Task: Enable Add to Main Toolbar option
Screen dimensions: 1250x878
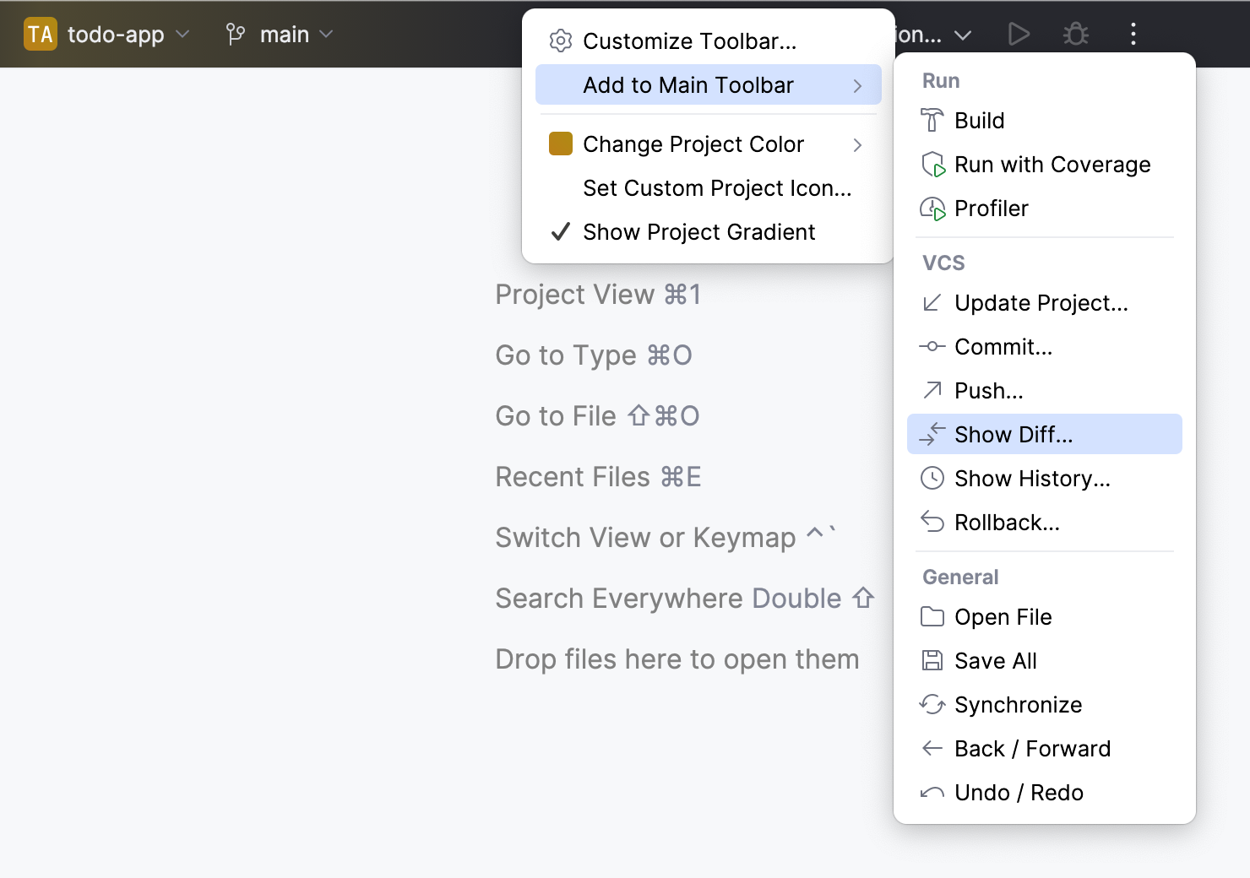Action: point(687,84)
